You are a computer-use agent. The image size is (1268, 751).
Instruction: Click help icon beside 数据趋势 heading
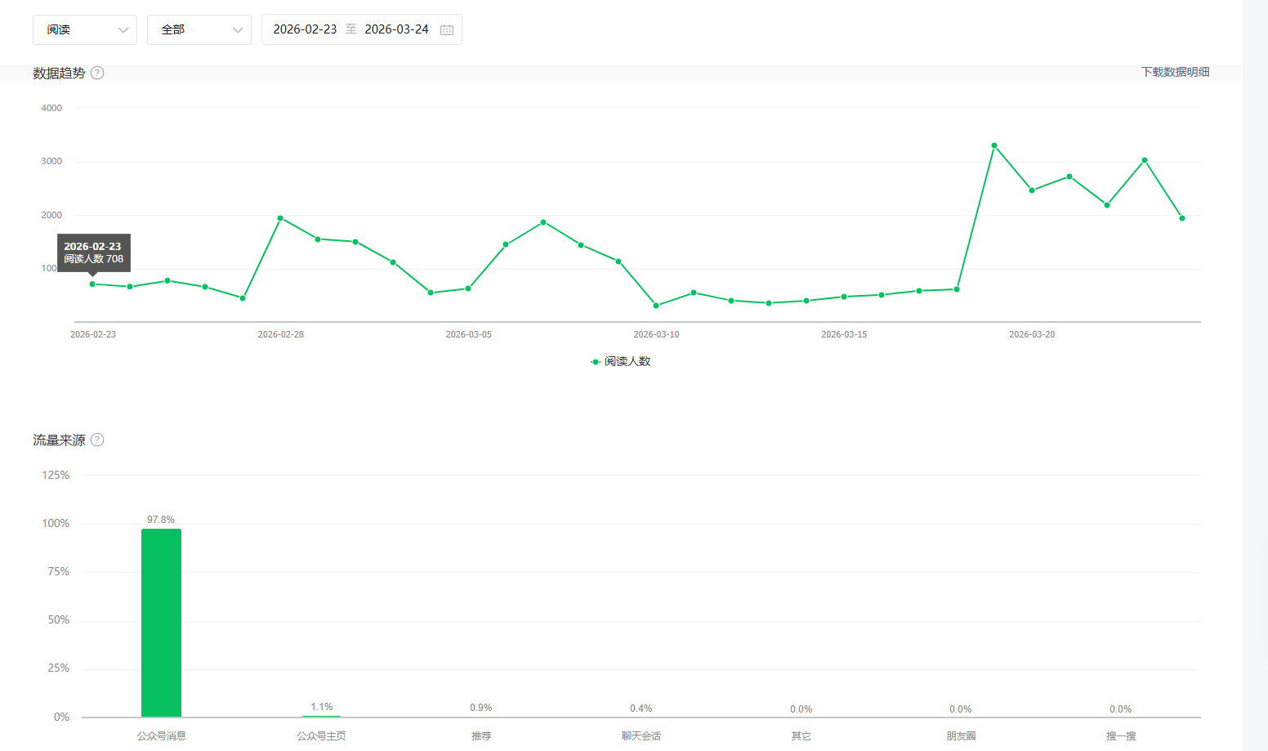pos(97,73)
